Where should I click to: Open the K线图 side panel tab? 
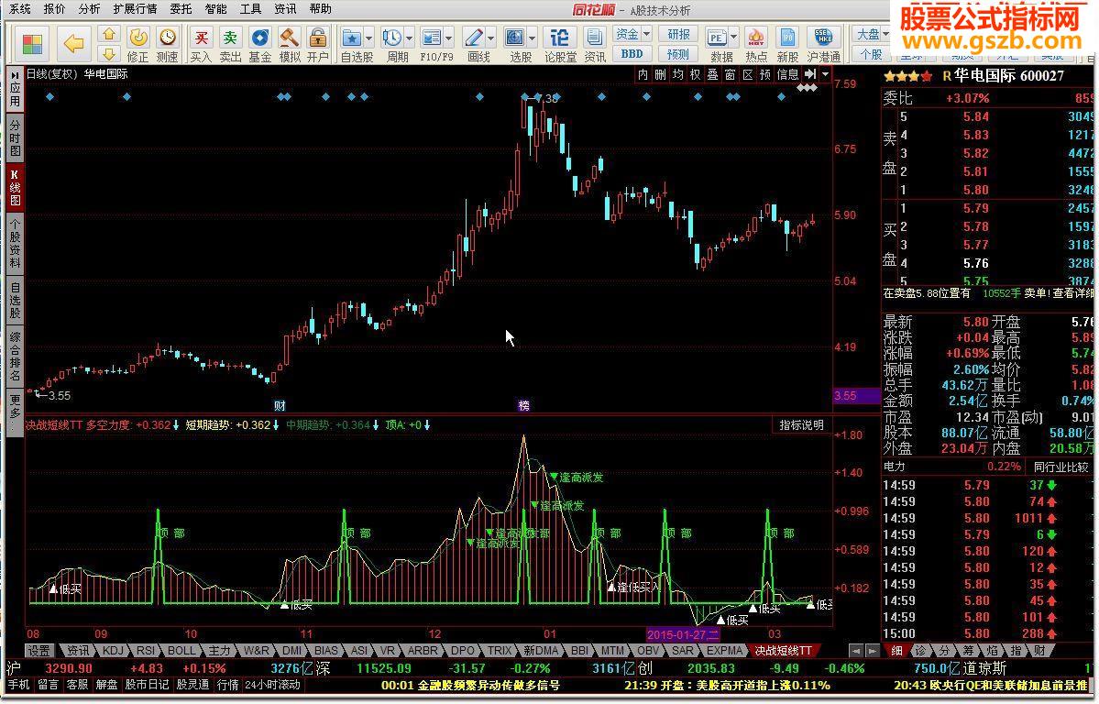pyautogui.click(x=15, y=188)
